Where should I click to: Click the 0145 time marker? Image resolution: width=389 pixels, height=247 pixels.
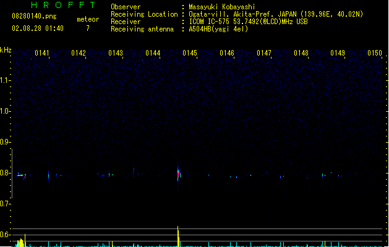coord(190,53)
